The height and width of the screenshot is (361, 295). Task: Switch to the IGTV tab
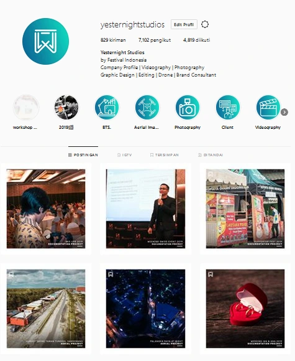point(125,155)
